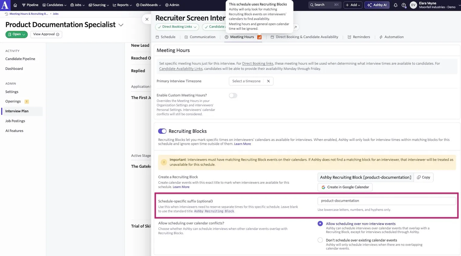The image size is (461, 256).
Task: Select Don't schedule over existing calendar events
Action: [320, 240]
